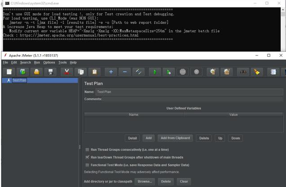Open the Templates toolbar icon
This screenshot has width=286, height=187.
coord(23,72)
